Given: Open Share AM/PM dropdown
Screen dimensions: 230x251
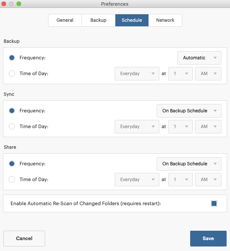Looking at the screenshot, I should (x=208, y=180).
